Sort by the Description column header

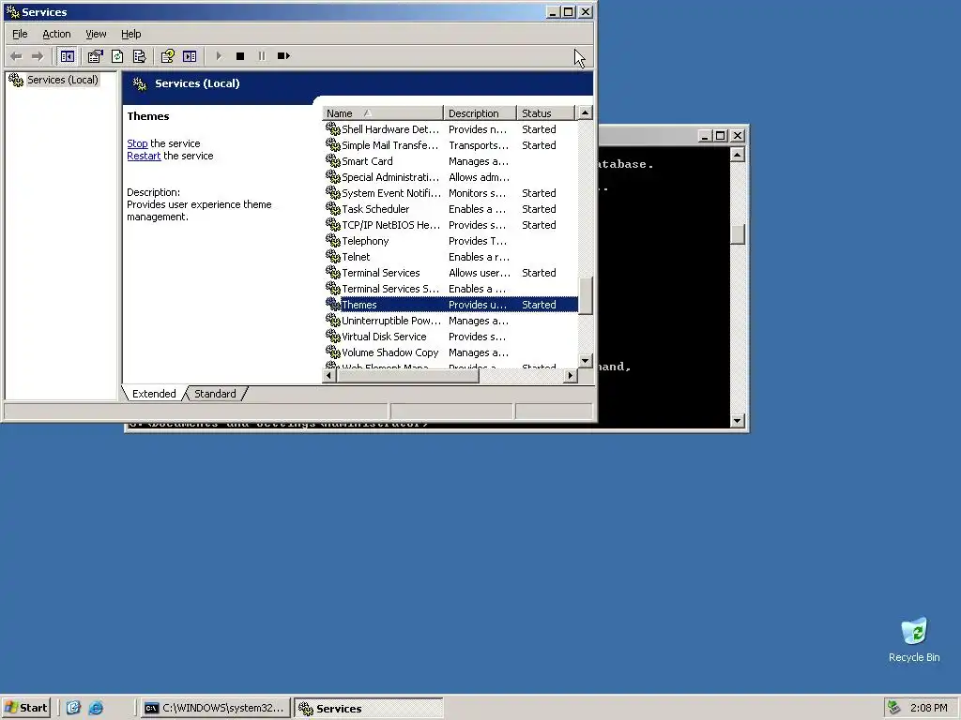point(480,113)
